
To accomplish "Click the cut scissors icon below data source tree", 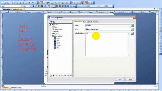I will pyautogui.click(x=59, y=76).
